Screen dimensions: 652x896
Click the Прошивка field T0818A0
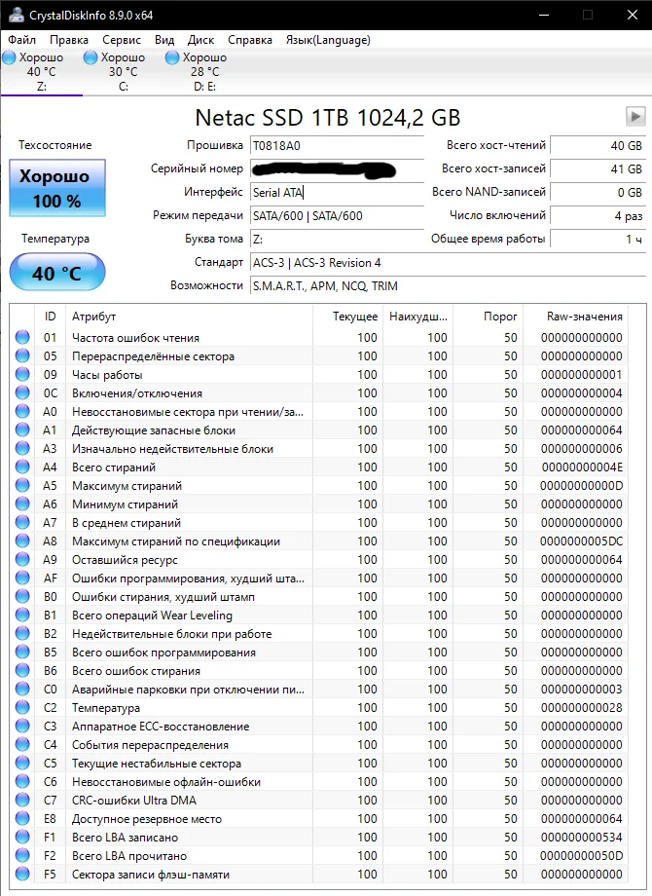coord(337,146)
